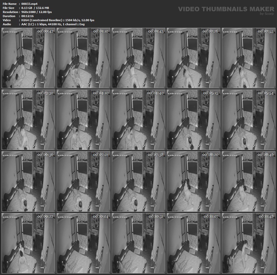The width and height of the screenshot is (277, 275).
Task: Click the frame labeled 00:06:36
Action: click(x=28, y=181)
